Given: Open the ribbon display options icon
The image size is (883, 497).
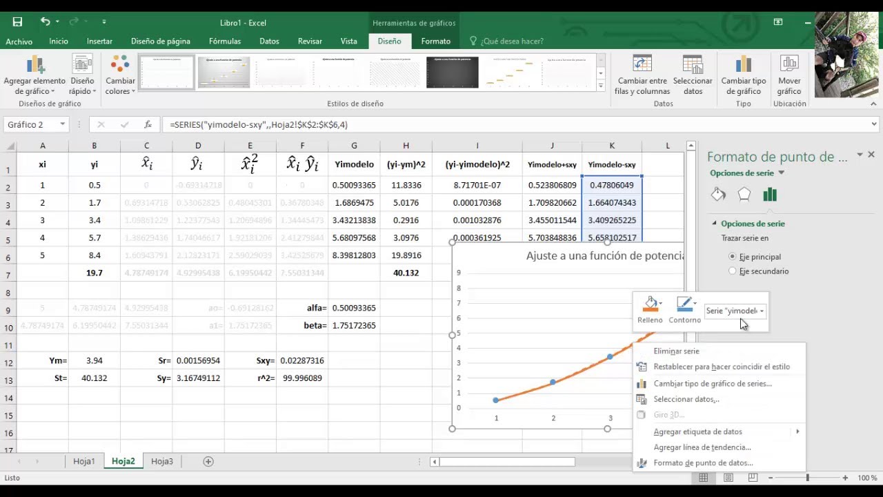Looking at the screenshot, I should (778, 22).
